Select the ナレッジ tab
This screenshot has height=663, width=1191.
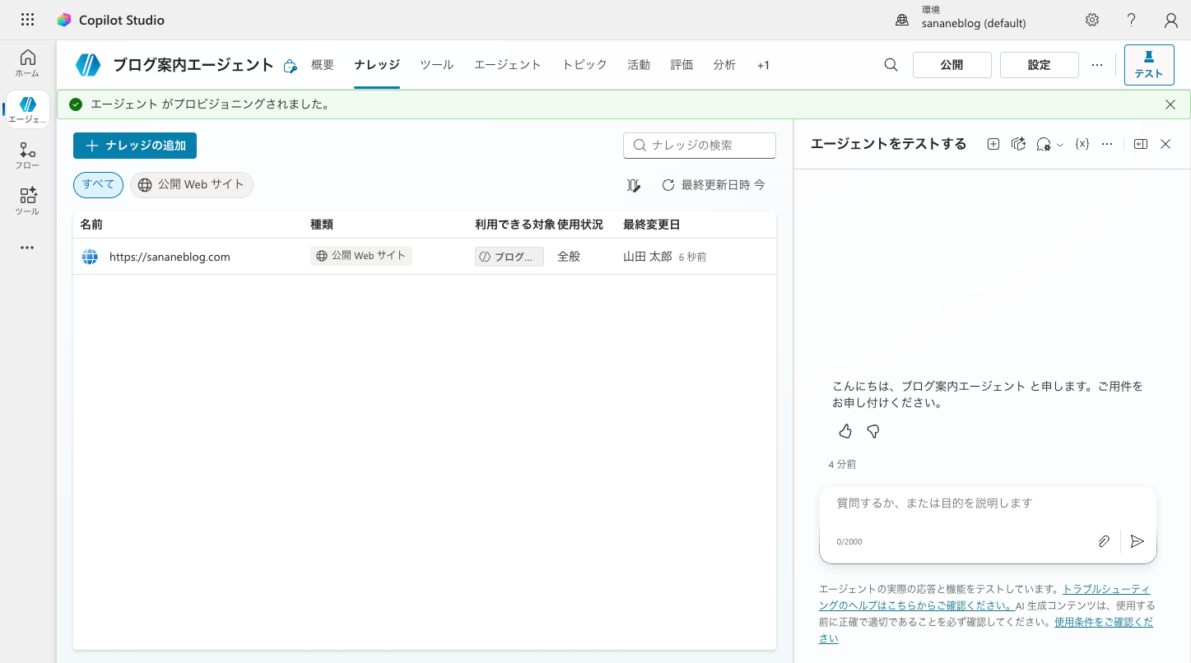pyautogui.click(x=377, y=65)
